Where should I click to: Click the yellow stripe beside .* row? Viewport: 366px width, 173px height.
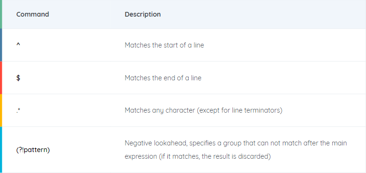[x=1, y=110]
